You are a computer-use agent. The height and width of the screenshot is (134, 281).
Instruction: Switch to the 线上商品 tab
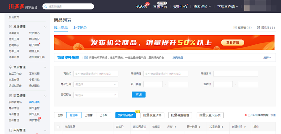pos(61,28)
